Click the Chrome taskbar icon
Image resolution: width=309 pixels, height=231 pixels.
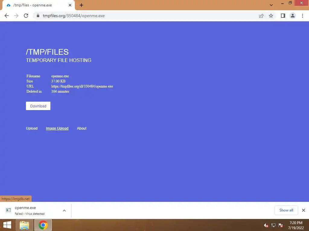click(43, 225)
